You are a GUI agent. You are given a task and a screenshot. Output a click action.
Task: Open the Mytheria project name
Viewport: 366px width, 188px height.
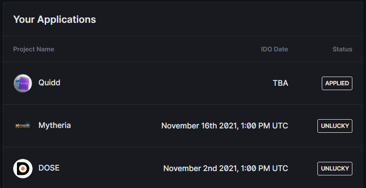(54, 125)
